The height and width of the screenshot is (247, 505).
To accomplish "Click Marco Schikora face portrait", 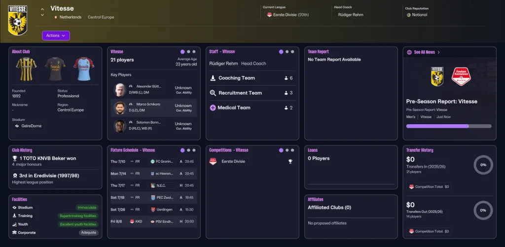I will tap(120, 108).
